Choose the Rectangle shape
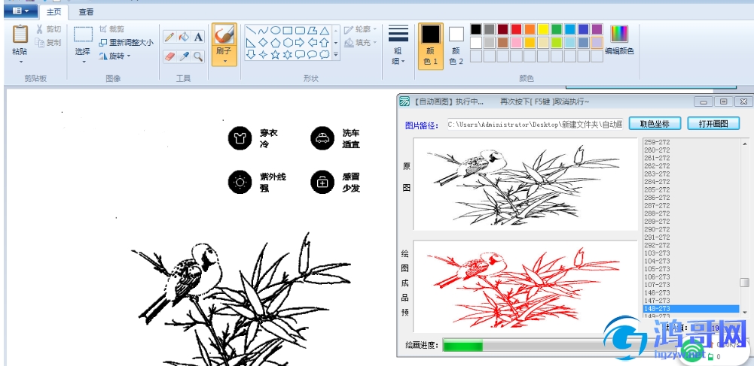 (288, 31)
